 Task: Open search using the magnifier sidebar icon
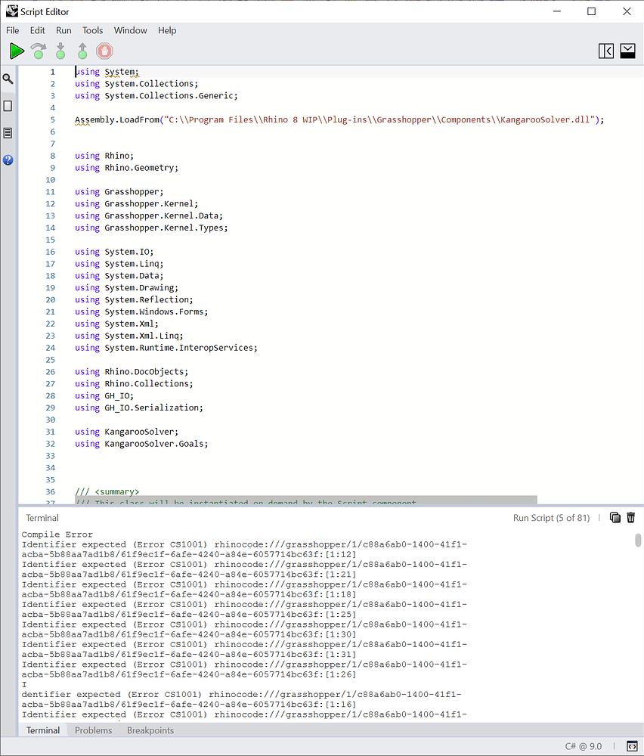[8, 78]
